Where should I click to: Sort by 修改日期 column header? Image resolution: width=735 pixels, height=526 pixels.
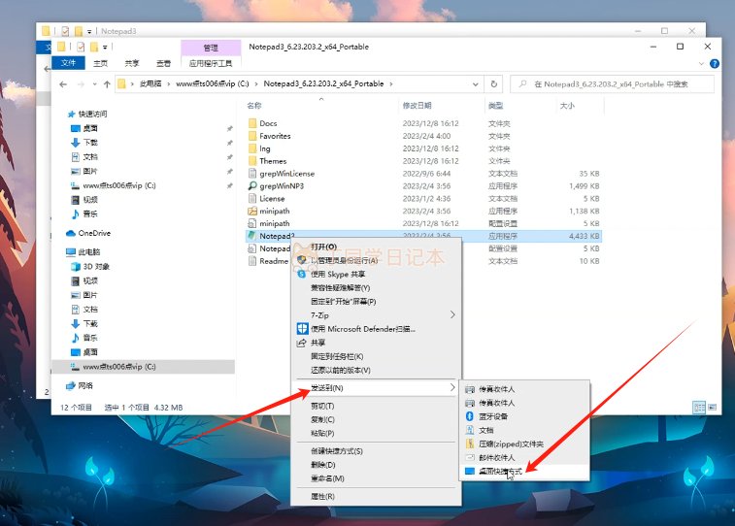417,106
